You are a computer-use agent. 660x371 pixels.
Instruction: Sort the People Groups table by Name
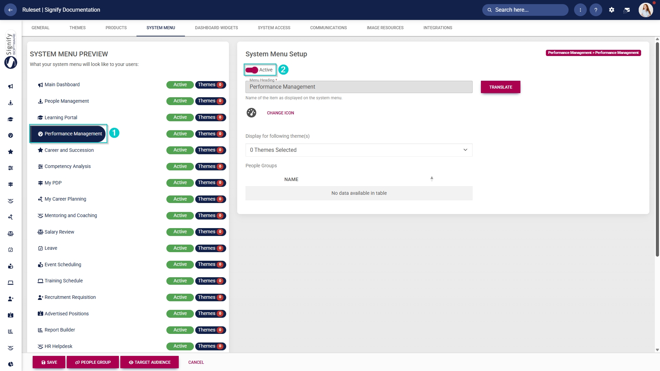tap(432, 179)
